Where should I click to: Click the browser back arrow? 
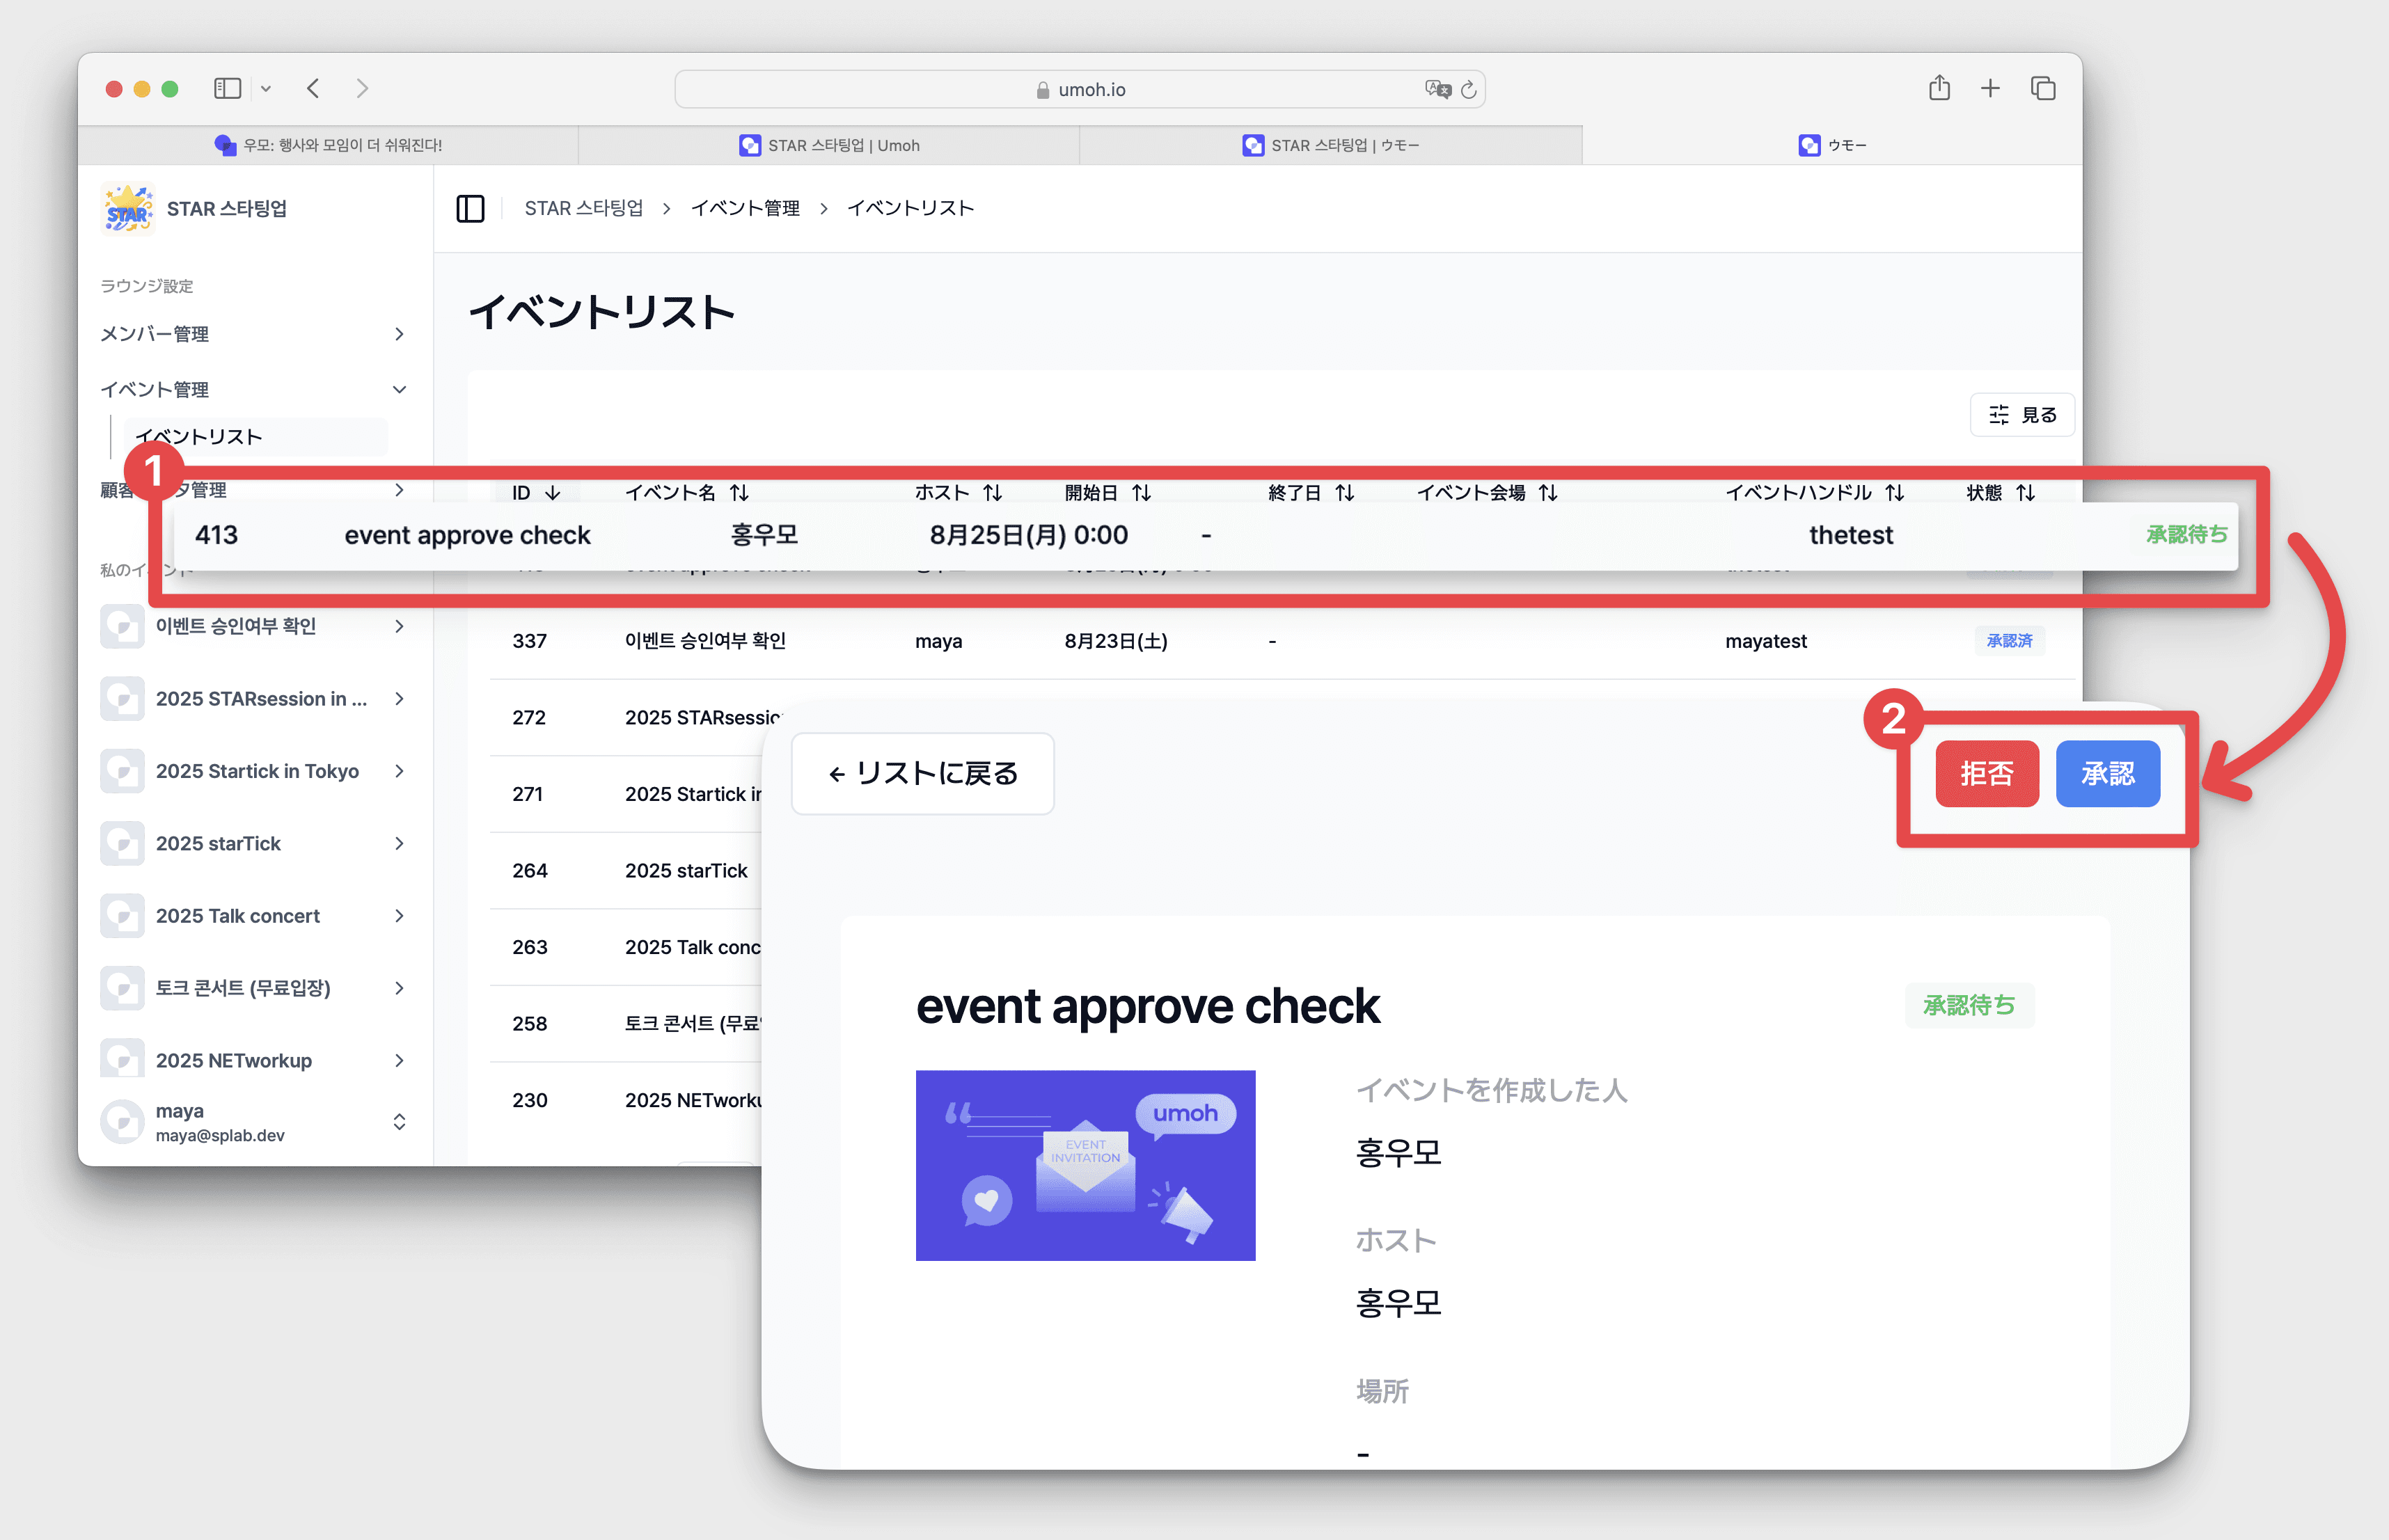click(313, 89)
